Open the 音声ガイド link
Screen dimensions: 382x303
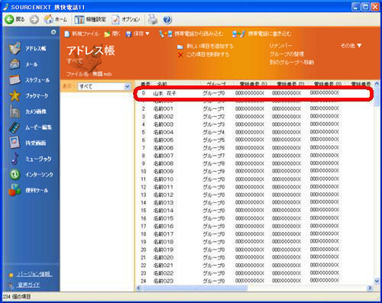point(28,285)
